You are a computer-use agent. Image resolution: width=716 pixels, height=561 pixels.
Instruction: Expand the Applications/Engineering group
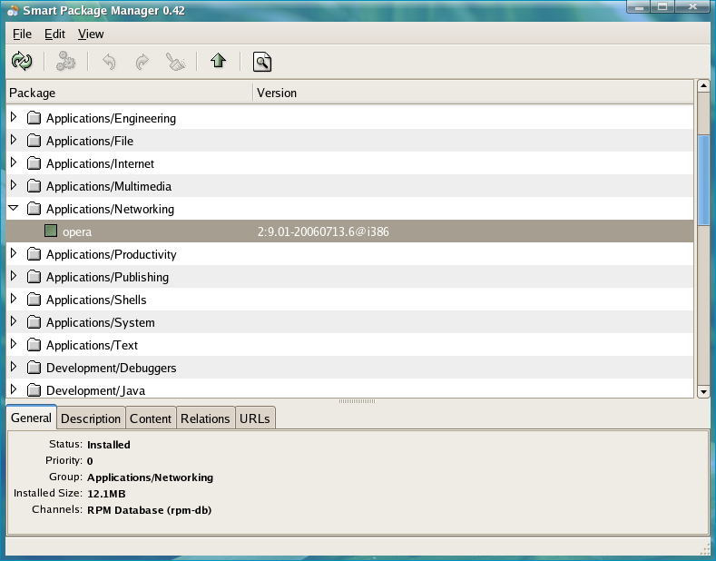pyautogui.click(x=14, y=118)
